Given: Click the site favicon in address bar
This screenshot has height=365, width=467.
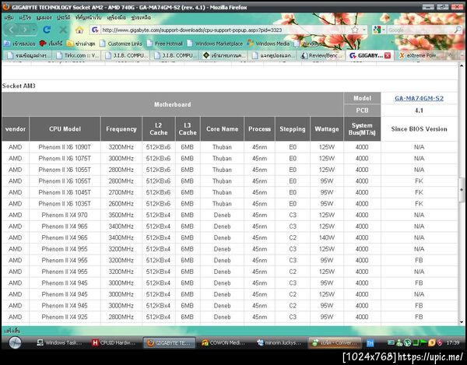Looking at the screenshot, I should click(95, 30).
